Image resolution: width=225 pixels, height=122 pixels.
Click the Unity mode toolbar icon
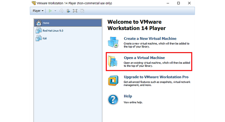82,11
